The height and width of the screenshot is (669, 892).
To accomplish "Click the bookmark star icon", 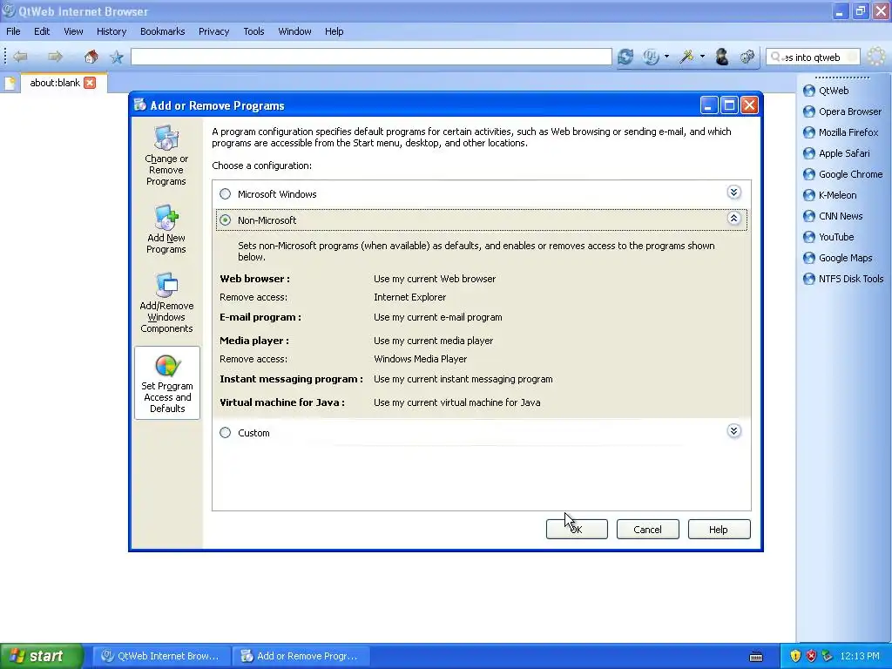I will coord(117,57).
